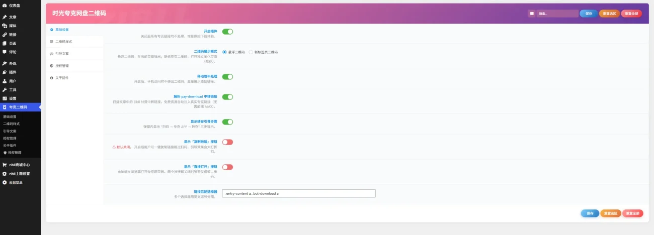
Task: Open the 工具 wrench icon in sidebar
Action: 5,90
